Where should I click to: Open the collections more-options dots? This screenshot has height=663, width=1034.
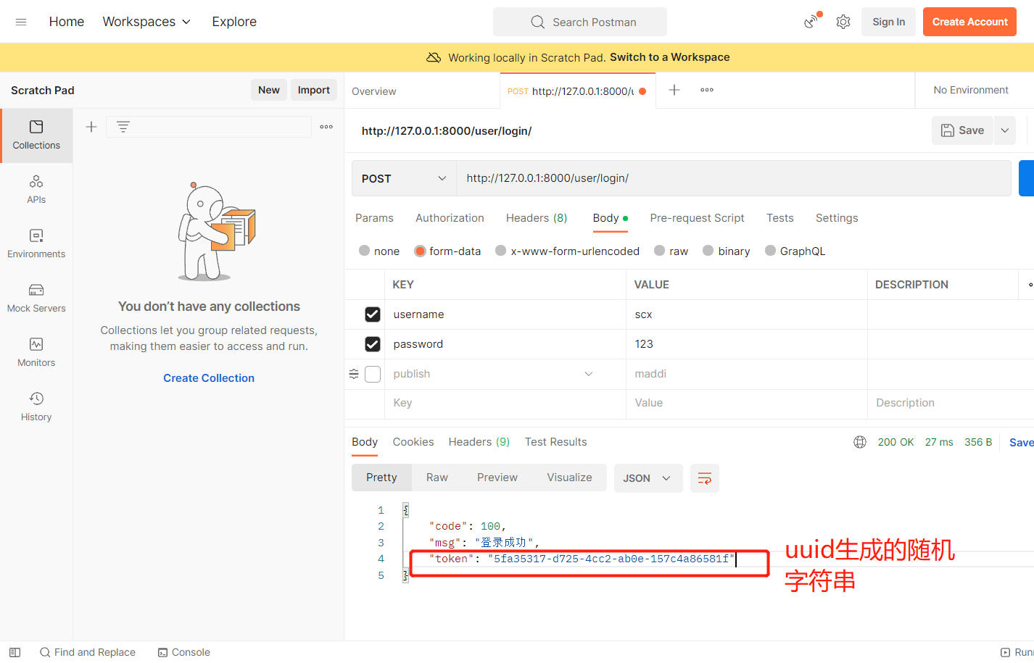tap(326, 127)
